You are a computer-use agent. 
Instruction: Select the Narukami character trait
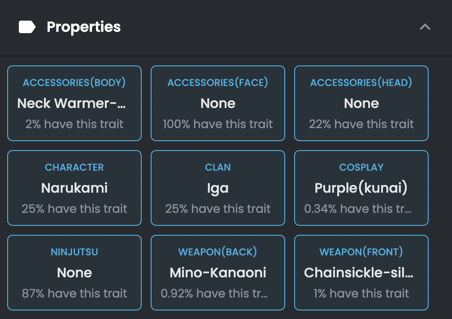coord(74,188)
